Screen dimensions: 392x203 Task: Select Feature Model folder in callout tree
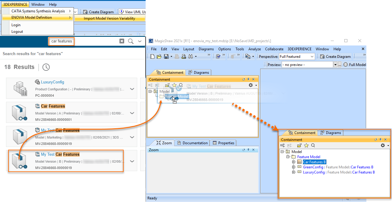click(309, 157)
